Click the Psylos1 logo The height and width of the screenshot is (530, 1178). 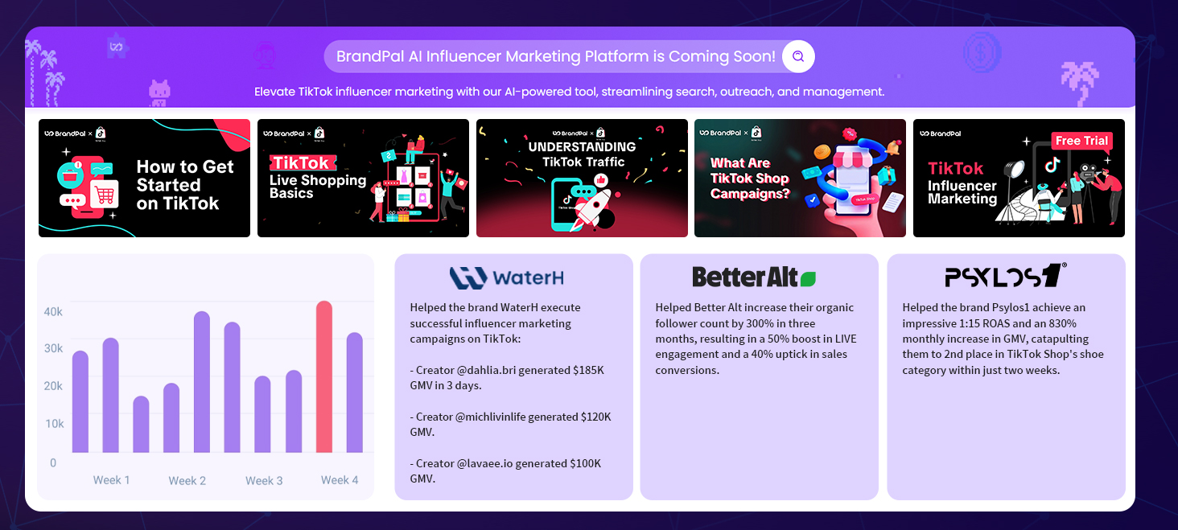1005,276
